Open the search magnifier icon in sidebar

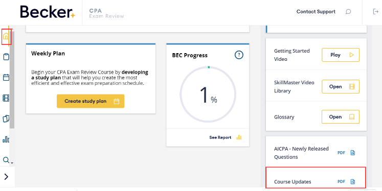(x=6, y=160)
